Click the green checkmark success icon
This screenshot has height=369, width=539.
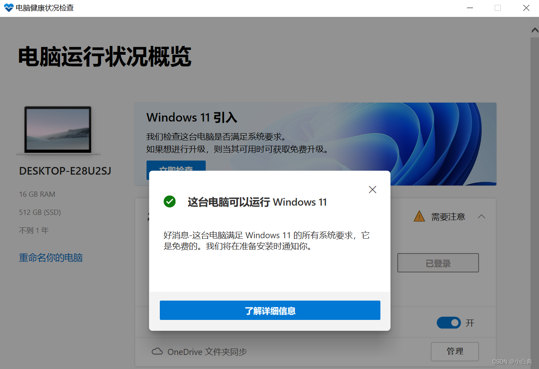click(x=170, y=202)
